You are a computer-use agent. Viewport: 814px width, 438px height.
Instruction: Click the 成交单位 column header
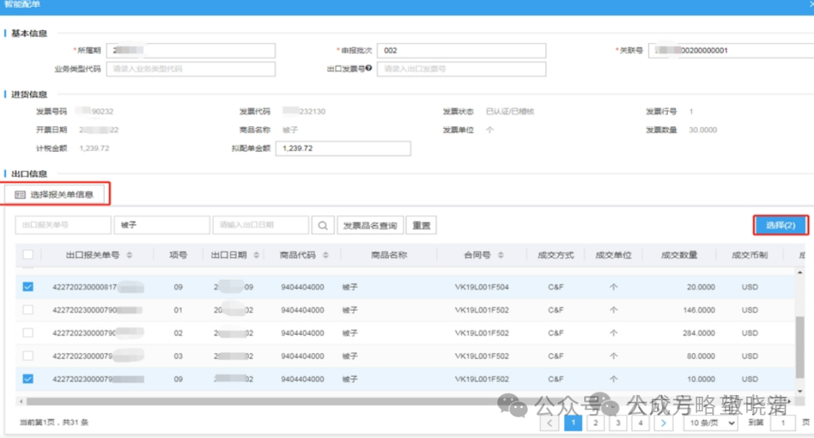(613, 255)
